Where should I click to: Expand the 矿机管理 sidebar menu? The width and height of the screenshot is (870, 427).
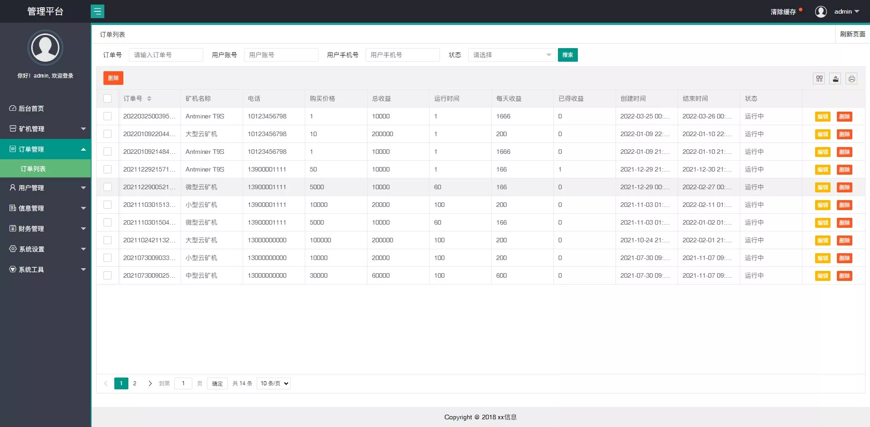pos(45,129)
